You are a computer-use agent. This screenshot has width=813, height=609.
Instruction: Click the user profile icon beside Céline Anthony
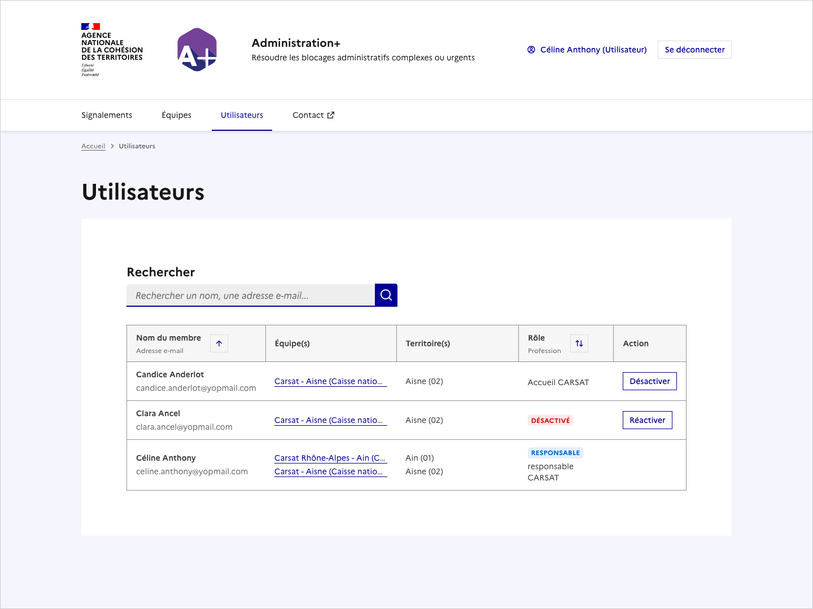531,50
